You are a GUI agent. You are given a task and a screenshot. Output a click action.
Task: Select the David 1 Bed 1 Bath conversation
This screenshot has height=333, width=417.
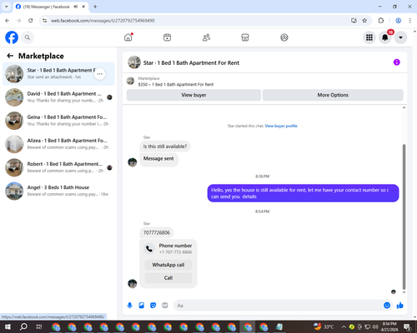click(58, 97)
